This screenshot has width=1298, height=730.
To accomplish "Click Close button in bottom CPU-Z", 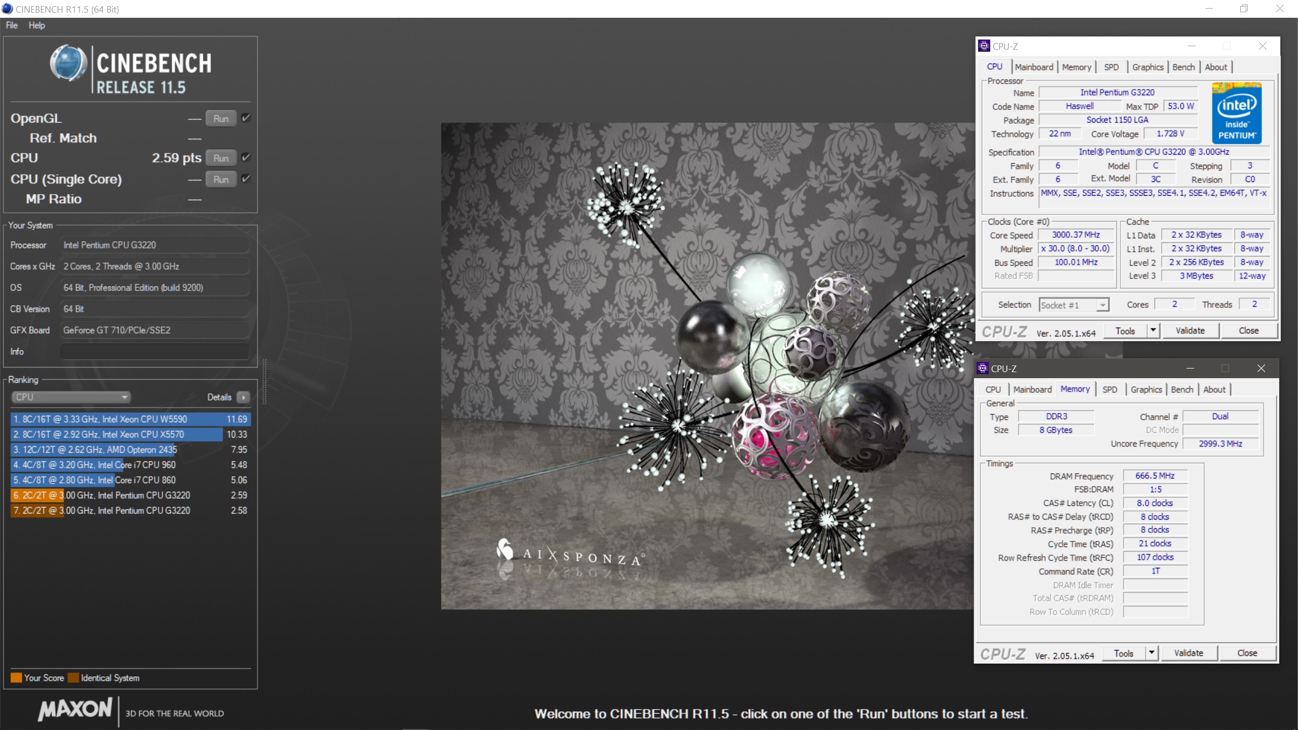I will 1247,653.
